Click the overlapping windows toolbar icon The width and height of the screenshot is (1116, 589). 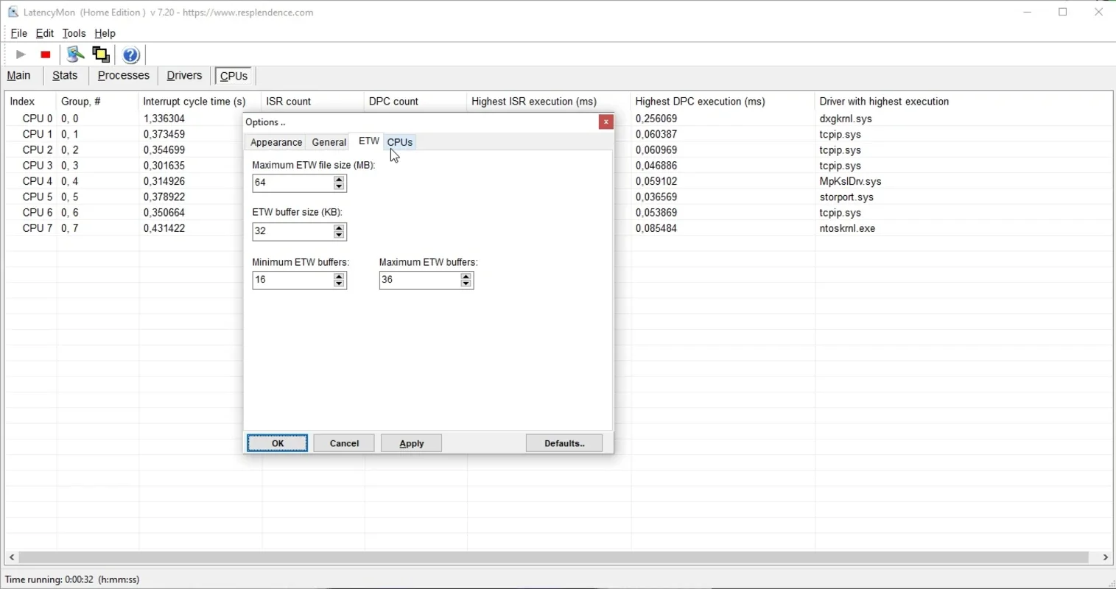click(101, 54)
